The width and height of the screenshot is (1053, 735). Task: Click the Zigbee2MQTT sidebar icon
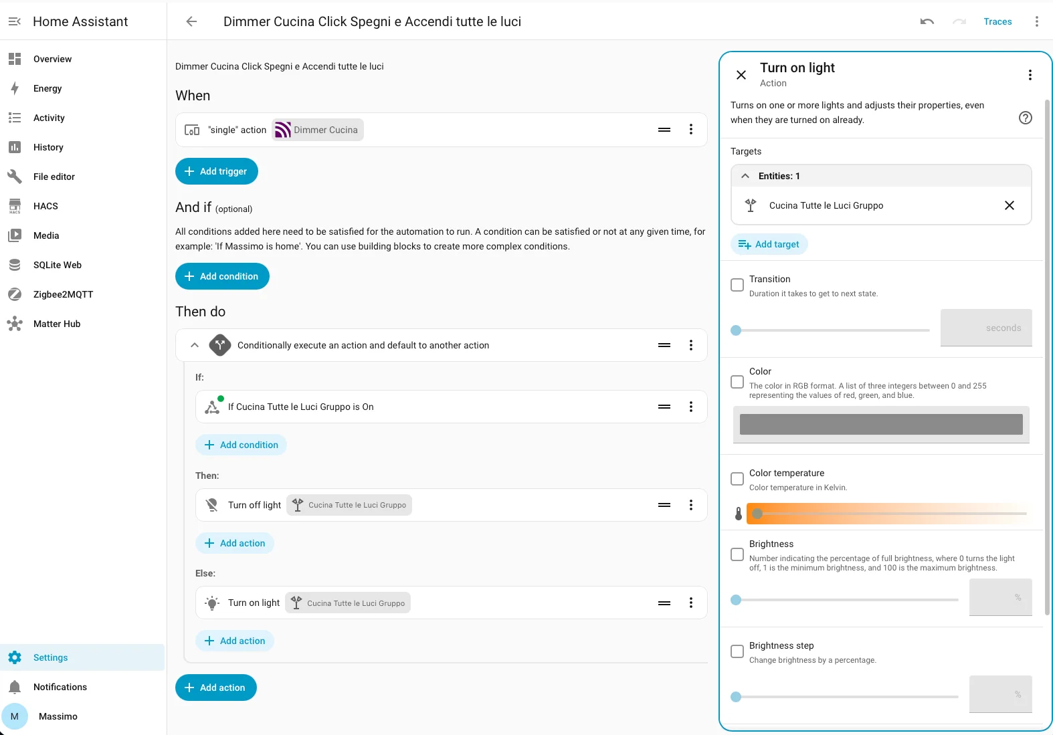tap(15, 294)
